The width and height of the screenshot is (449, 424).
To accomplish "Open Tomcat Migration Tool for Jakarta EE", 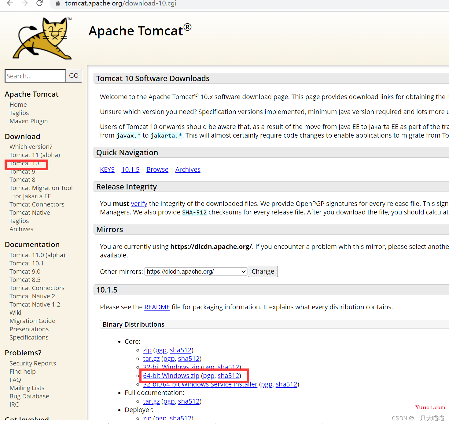I will point(41,192).
